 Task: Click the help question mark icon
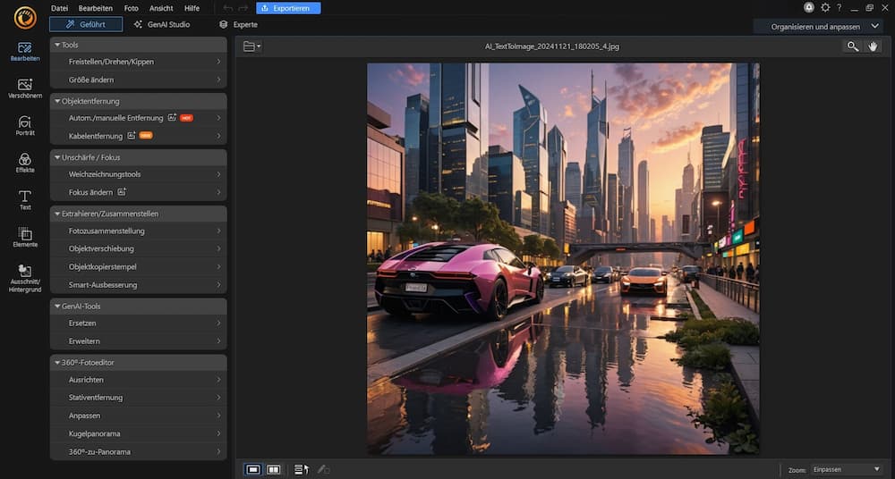[x=840, y=7]
